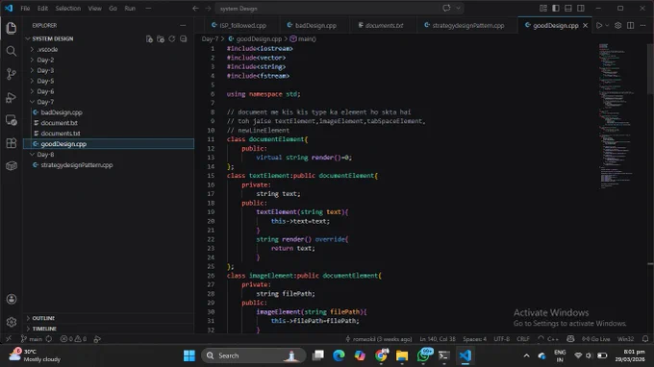Toggle the primary side bar visibility
Viewport: 654px width, 367px height.
coord(556,9)
